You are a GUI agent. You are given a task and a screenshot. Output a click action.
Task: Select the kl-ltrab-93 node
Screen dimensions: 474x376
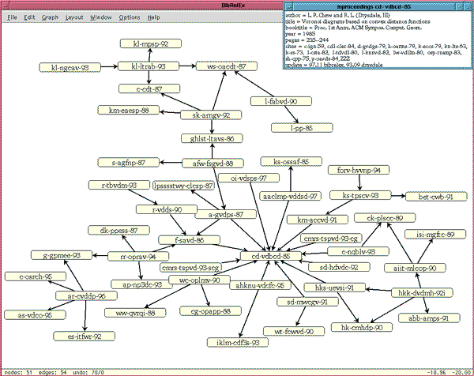(149, 66)
